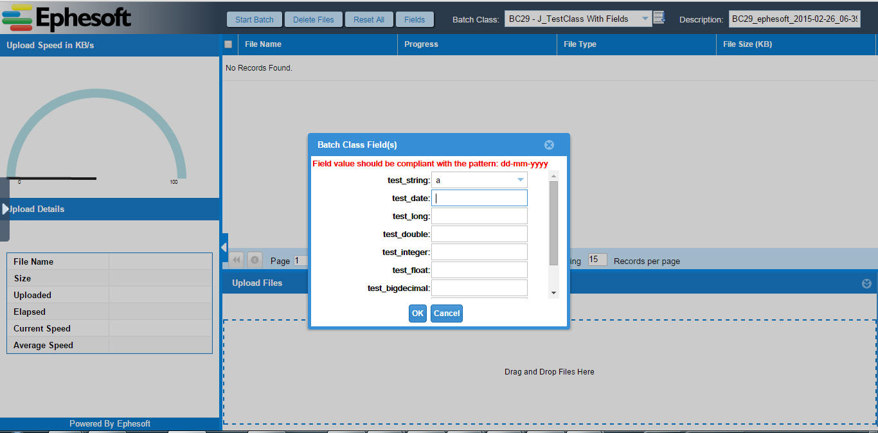Click the Batch Class Field(s) dialog title
Image resolution: width=878 pixels, height=433 pixels.
357,145
